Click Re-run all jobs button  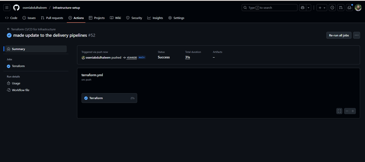pyautogui.click(x=339, y=35)
